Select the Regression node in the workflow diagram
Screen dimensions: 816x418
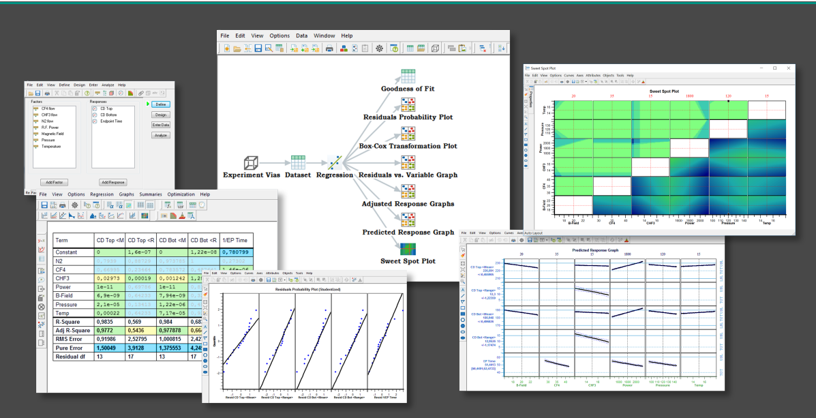pyautogui.click(x=334, y=162)
